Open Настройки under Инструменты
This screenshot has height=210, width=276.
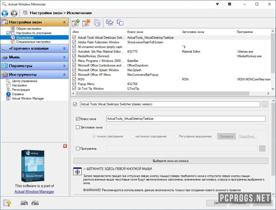point(19,85)
